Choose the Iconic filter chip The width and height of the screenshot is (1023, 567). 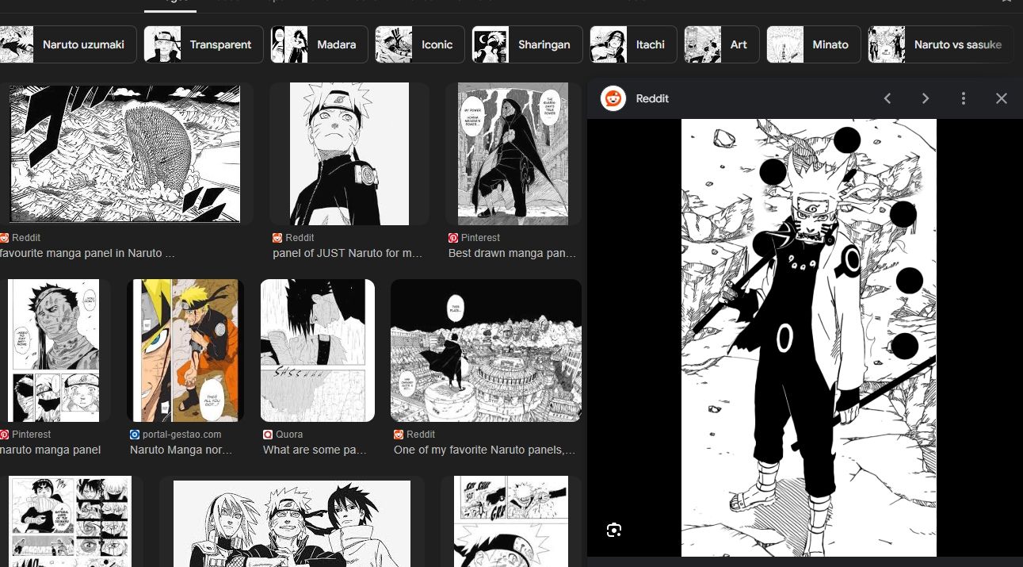coord(420,44)
